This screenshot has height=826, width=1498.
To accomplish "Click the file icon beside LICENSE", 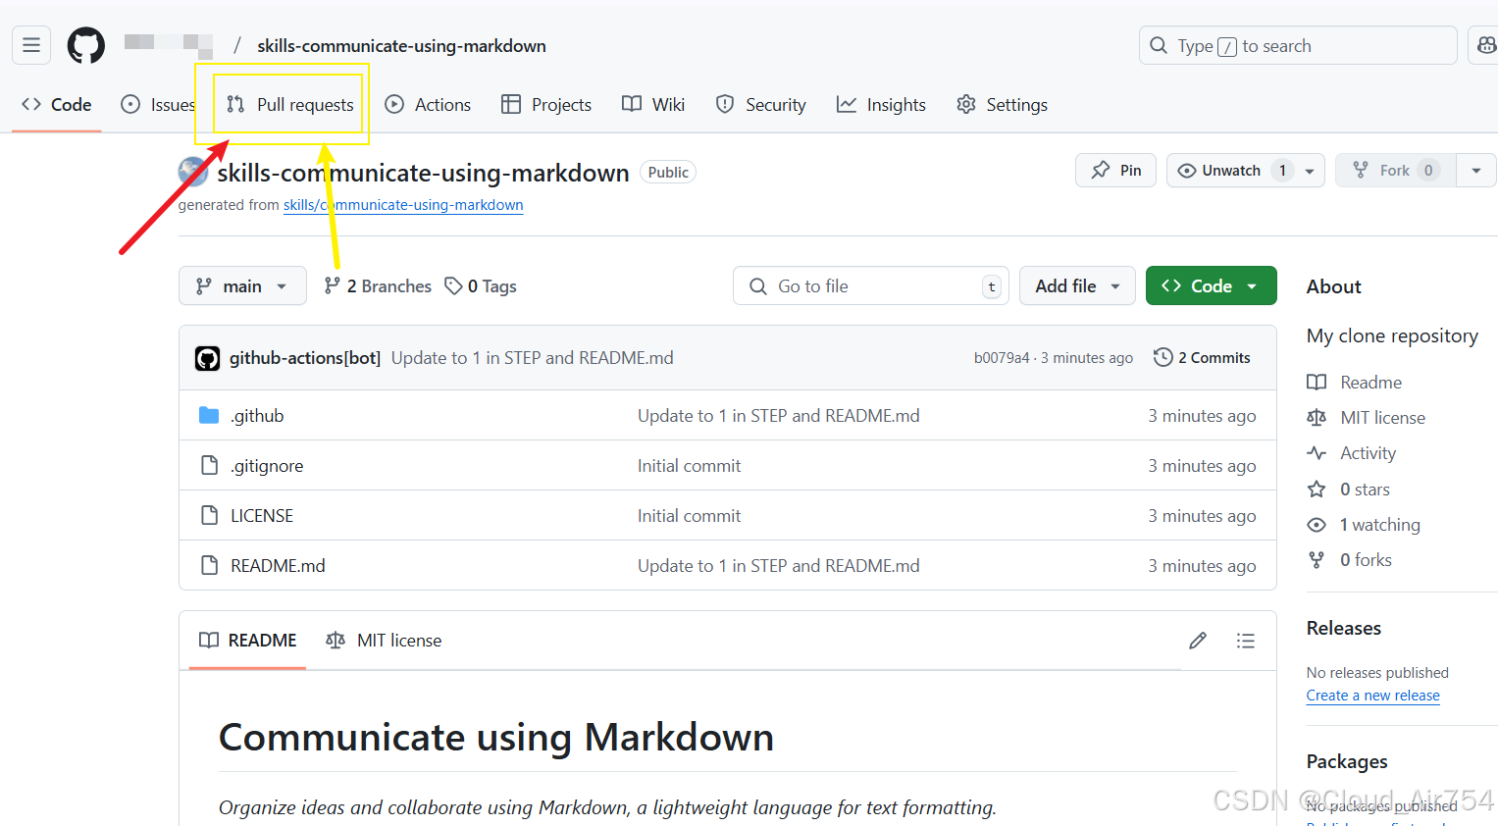I will 209,516.
